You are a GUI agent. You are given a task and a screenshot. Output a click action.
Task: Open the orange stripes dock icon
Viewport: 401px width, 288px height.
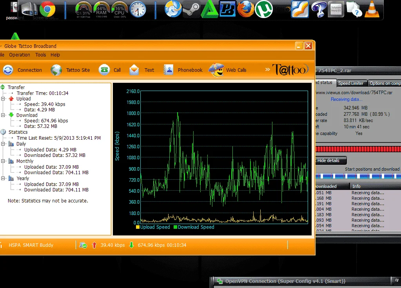tap(300, 9)
